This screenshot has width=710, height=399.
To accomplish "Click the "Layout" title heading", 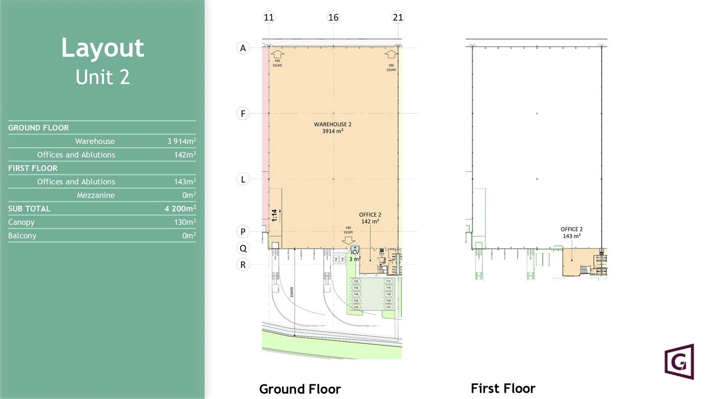I will (103, 47).
